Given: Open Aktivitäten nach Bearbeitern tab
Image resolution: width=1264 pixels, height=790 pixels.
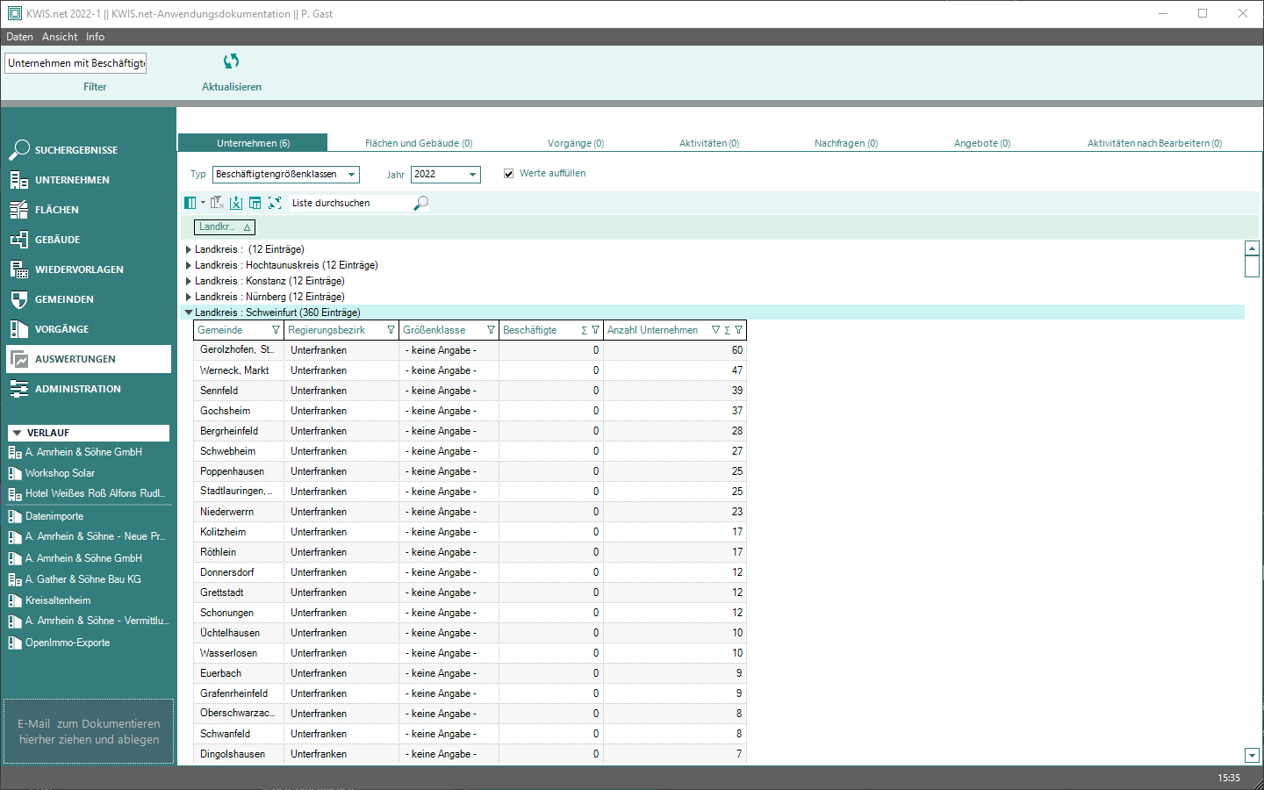Looking at the screenshot, I should [1154, 143].
